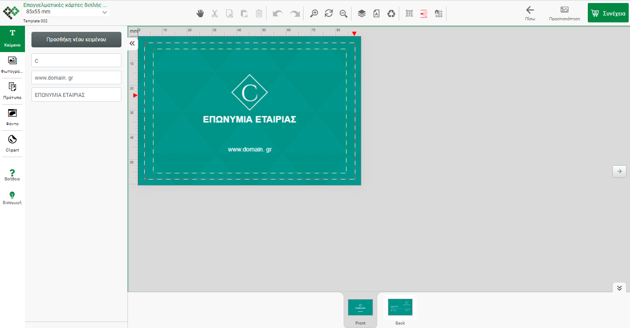Image resolution: width=630 pixels, height=328 pixels.
Task: Open the Πρότυπα templates tab
Action: pyautogui.click(x=12, y=91)
